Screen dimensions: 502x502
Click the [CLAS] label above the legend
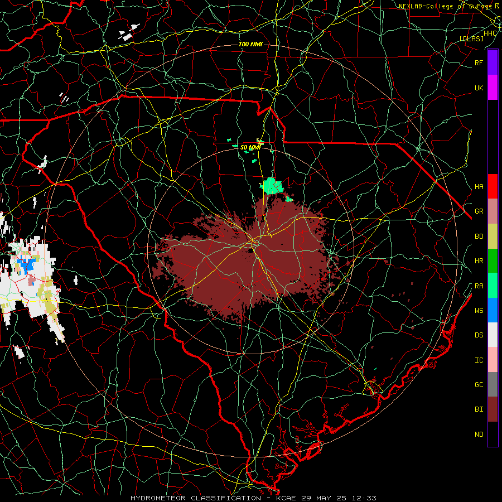471,38
